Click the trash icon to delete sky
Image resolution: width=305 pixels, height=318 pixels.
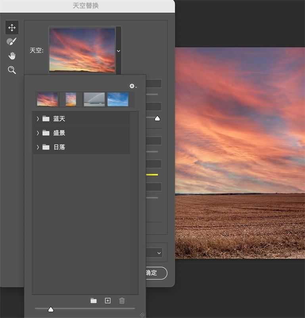click(x=122, y=301)
